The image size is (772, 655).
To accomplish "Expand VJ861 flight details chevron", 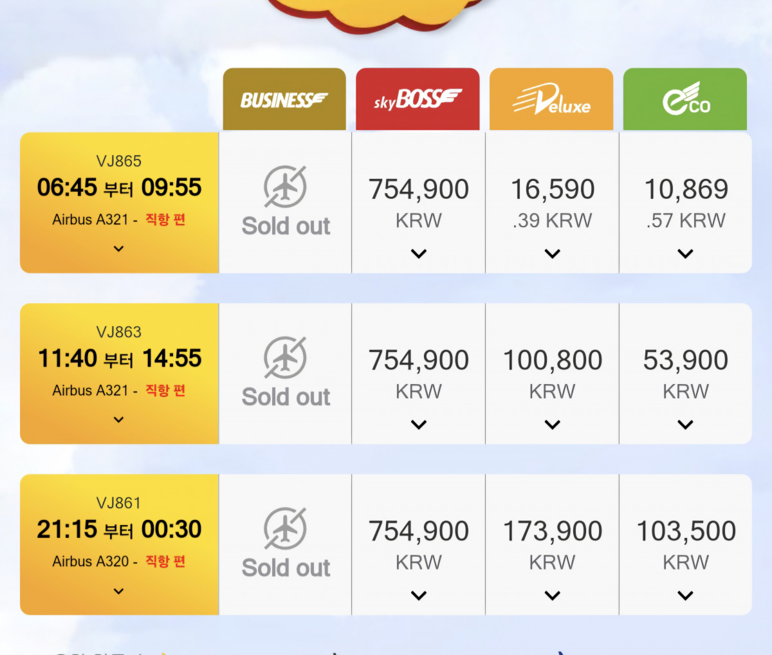I will point(118,591).
